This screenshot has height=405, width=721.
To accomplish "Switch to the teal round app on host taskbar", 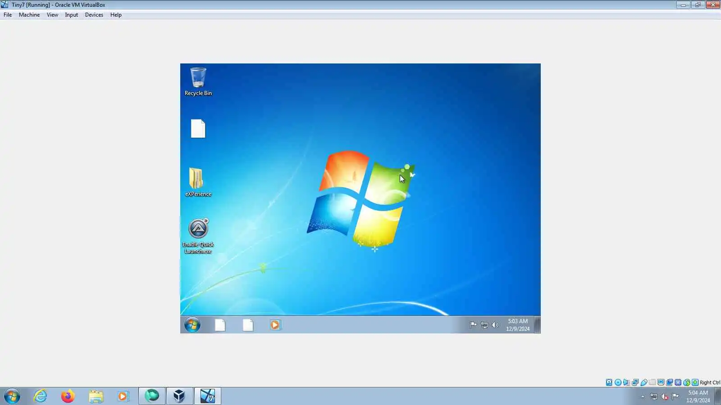I will click(152, 396).
